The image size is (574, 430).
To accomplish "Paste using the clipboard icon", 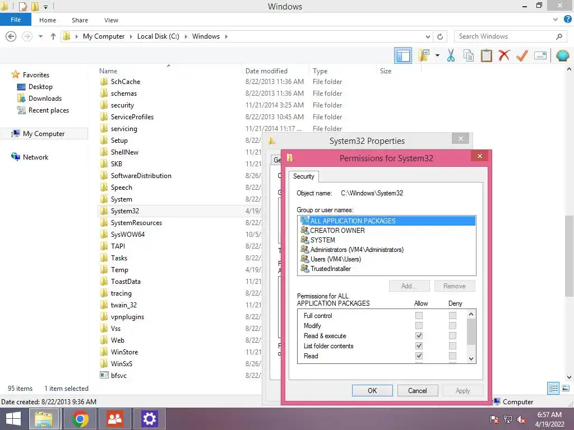I will point(486,55).
